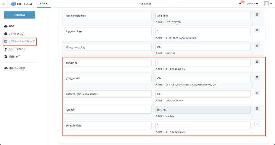Viewport: 275px width, 145px height.
Task: Delete the log_timestamps parameter row
Action: point(257,15)
